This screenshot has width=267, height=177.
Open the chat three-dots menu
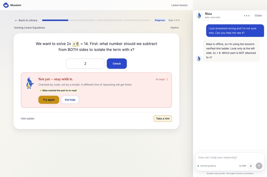(x=246, y=15)
